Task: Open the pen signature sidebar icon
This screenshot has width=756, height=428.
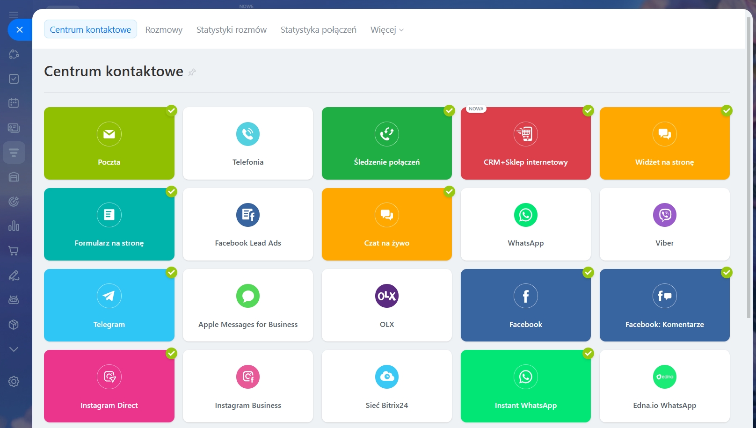Action: (x=14, y=276)
